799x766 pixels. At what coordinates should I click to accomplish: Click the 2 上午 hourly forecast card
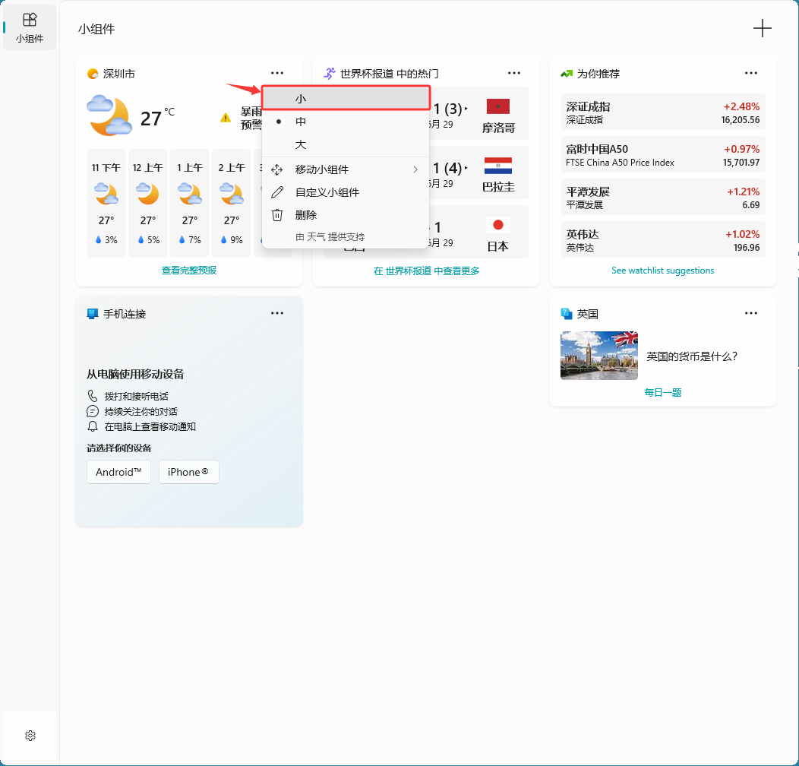tap(232, 203)
